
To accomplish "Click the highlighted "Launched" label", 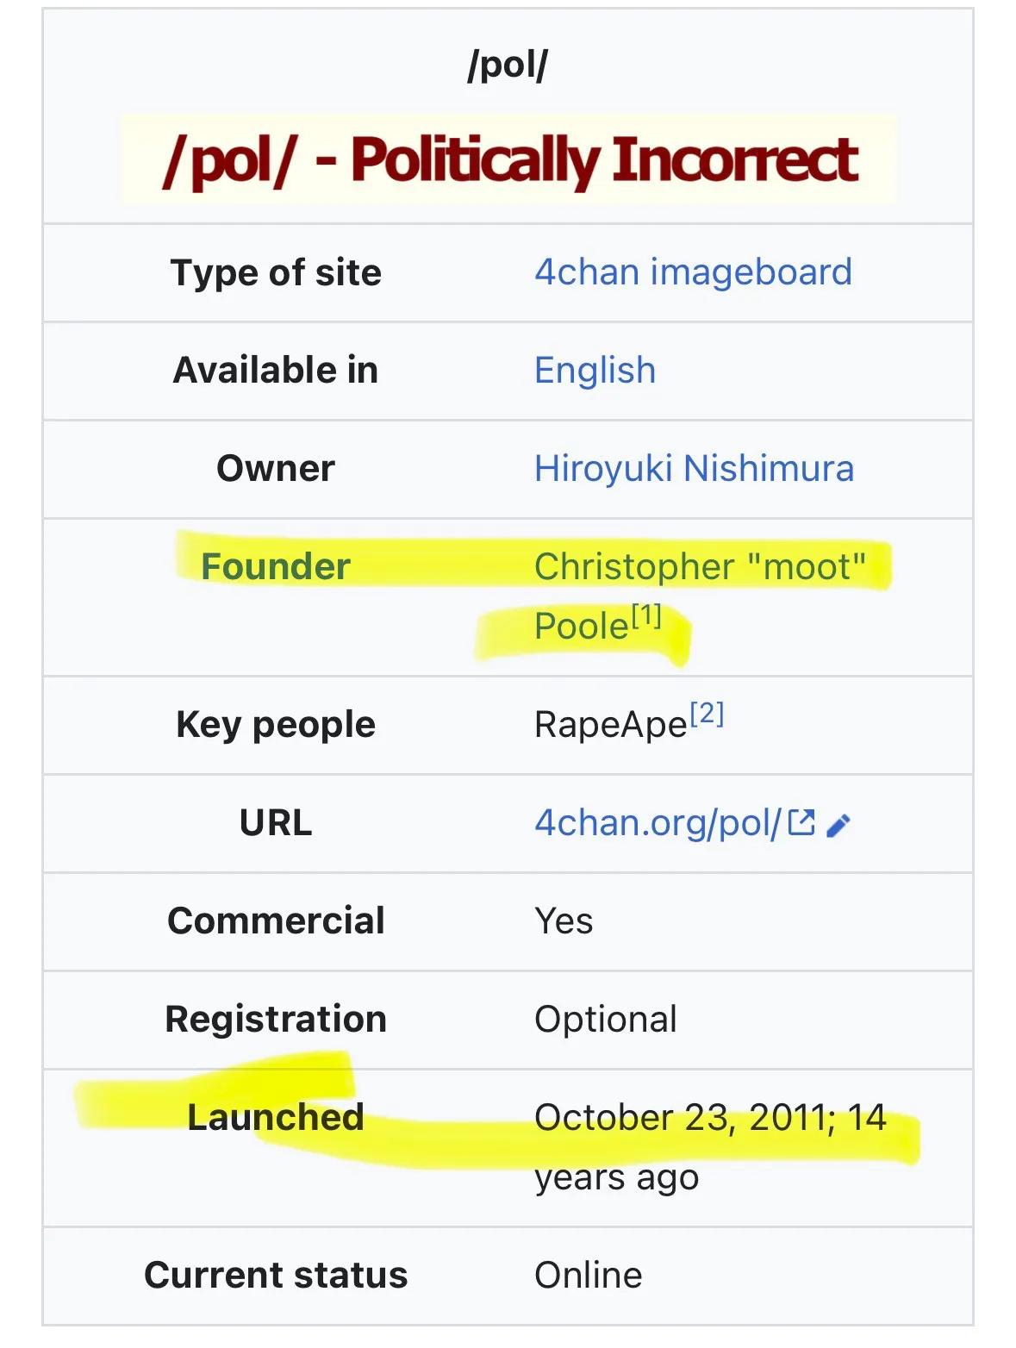I will 276,1118.
